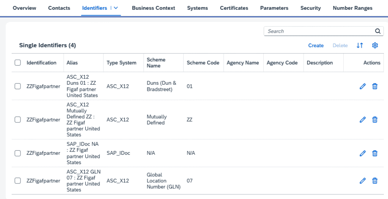The width and height of the screenshot is (388, 199).
Task: Edit the SAP_IDoc NA identifier row
Action: point(363,153)
